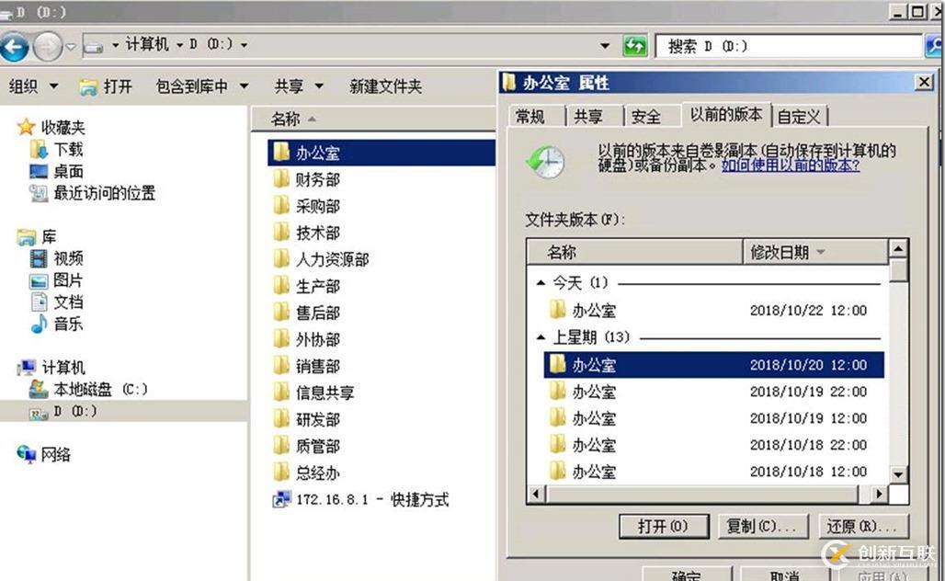The image size is (945, 581).
Task: Open the 网络 network icon
Action: coord(27,454)
